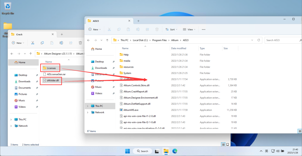Click the Search AD23 input field

(x=282, y=40)
